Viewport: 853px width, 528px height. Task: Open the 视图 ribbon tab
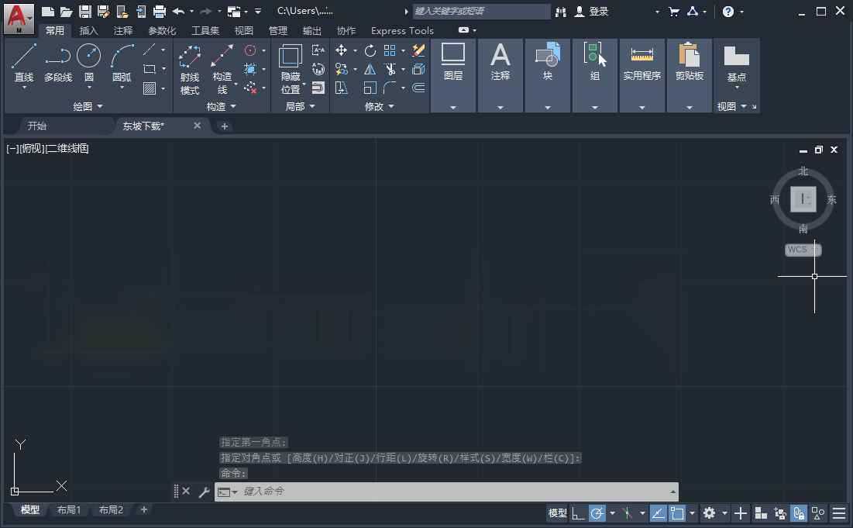pyautogui.click(x=244, y=31)
